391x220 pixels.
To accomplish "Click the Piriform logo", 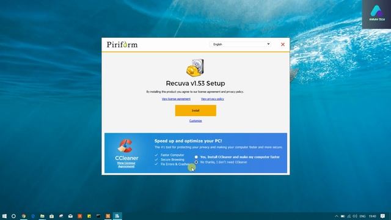I will coord(122,45).
